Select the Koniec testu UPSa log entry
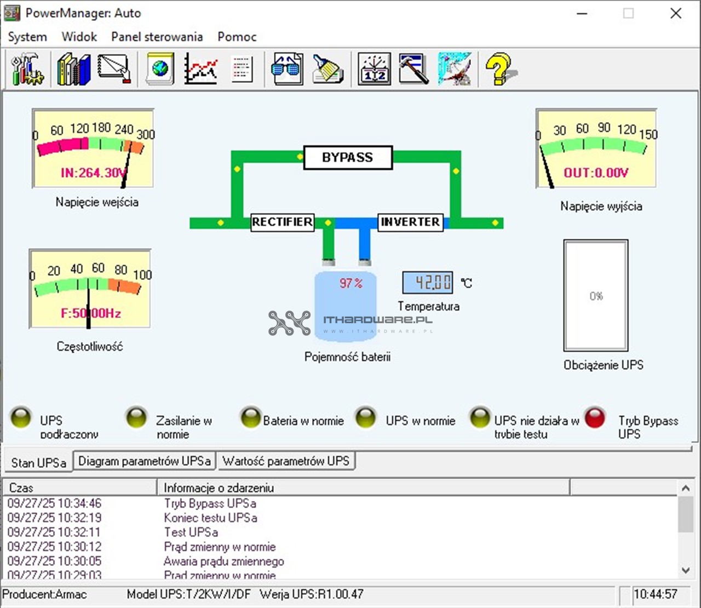 [x=210, y=518]
